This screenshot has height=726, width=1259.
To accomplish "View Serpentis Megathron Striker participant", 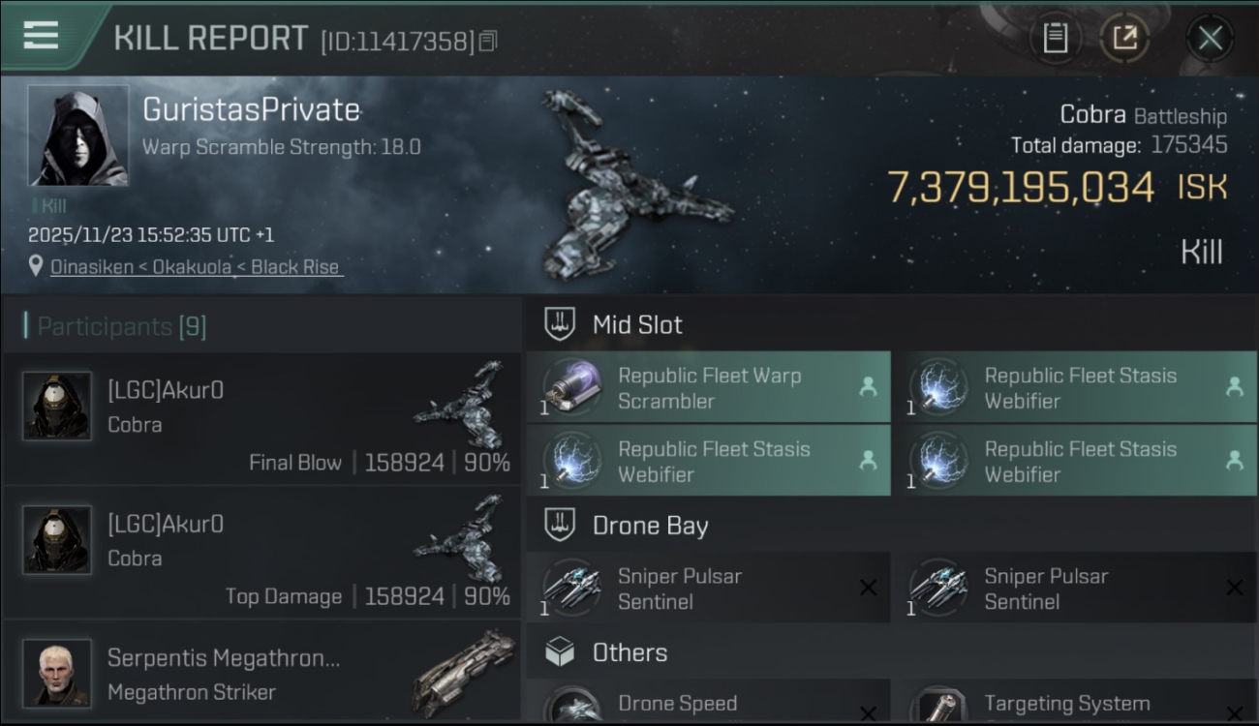I will (223, 674).
